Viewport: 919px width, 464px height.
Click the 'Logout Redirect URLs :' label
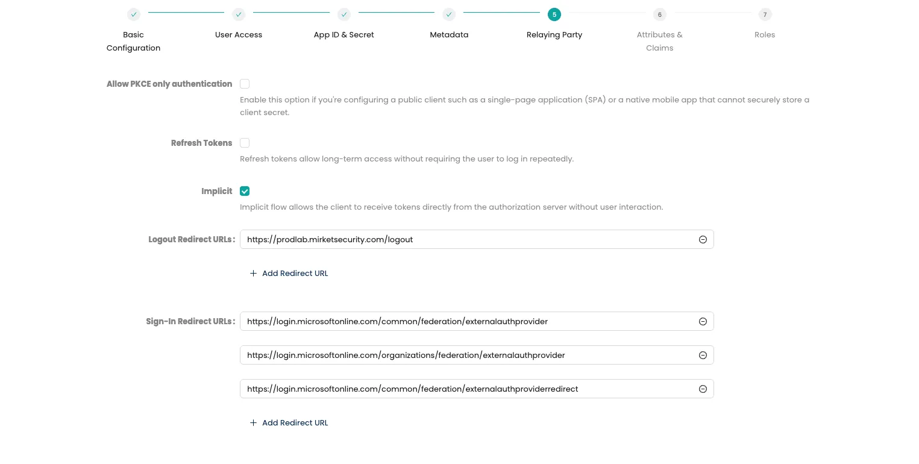pyautogui.click(x=192, y=239)
